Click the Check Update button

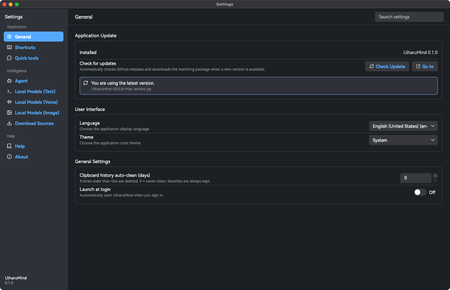point(387,66)
